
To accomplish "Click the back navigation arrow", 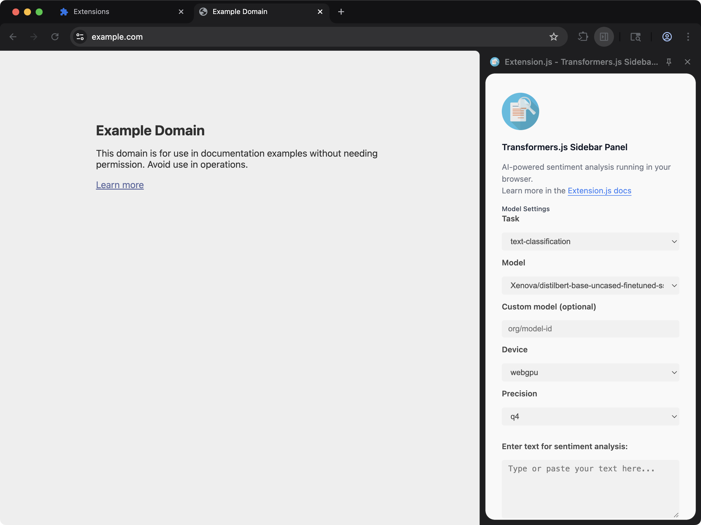I will point(13,37).
